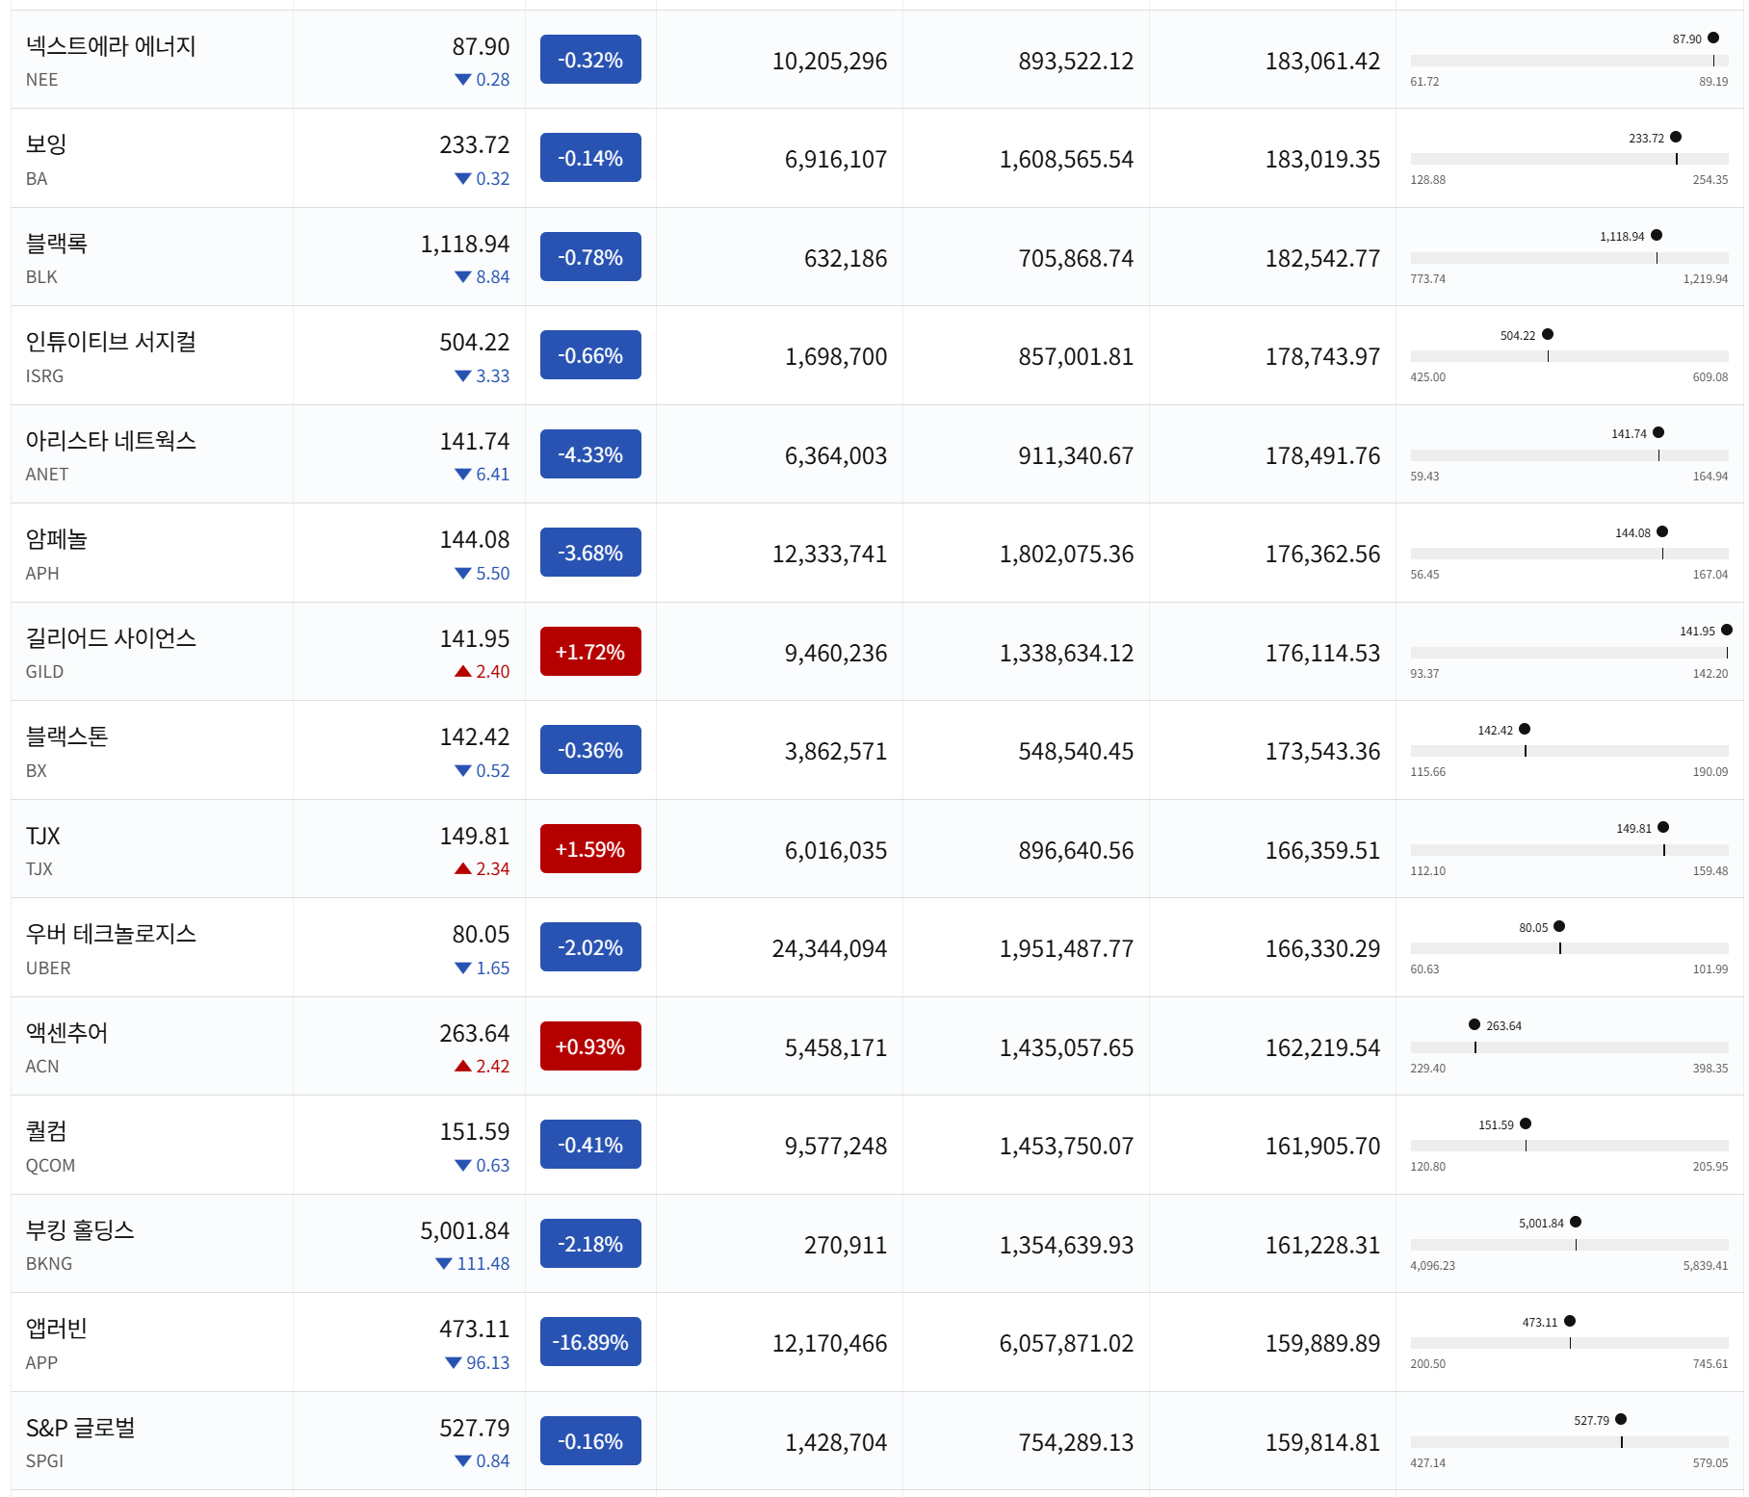This screenshot has width=1749, height=1497.
Task: Open 아리스타 네트웍스 stock page
Action: tap(111, 441)
